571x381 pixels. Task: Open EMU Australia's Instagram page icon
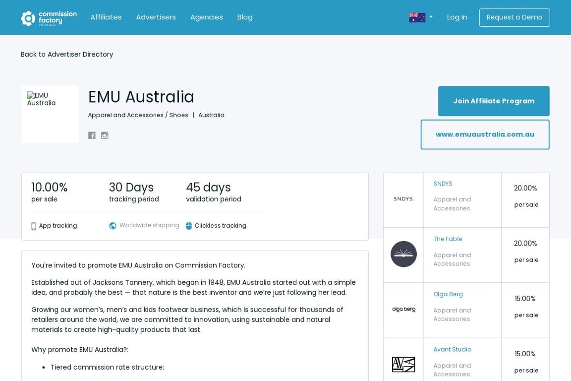tap(105, 135)
